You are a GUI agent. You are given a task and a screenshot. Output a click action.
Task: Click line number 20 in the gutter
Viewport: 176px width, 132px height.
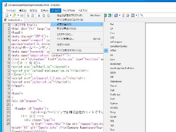coord(8,101)
